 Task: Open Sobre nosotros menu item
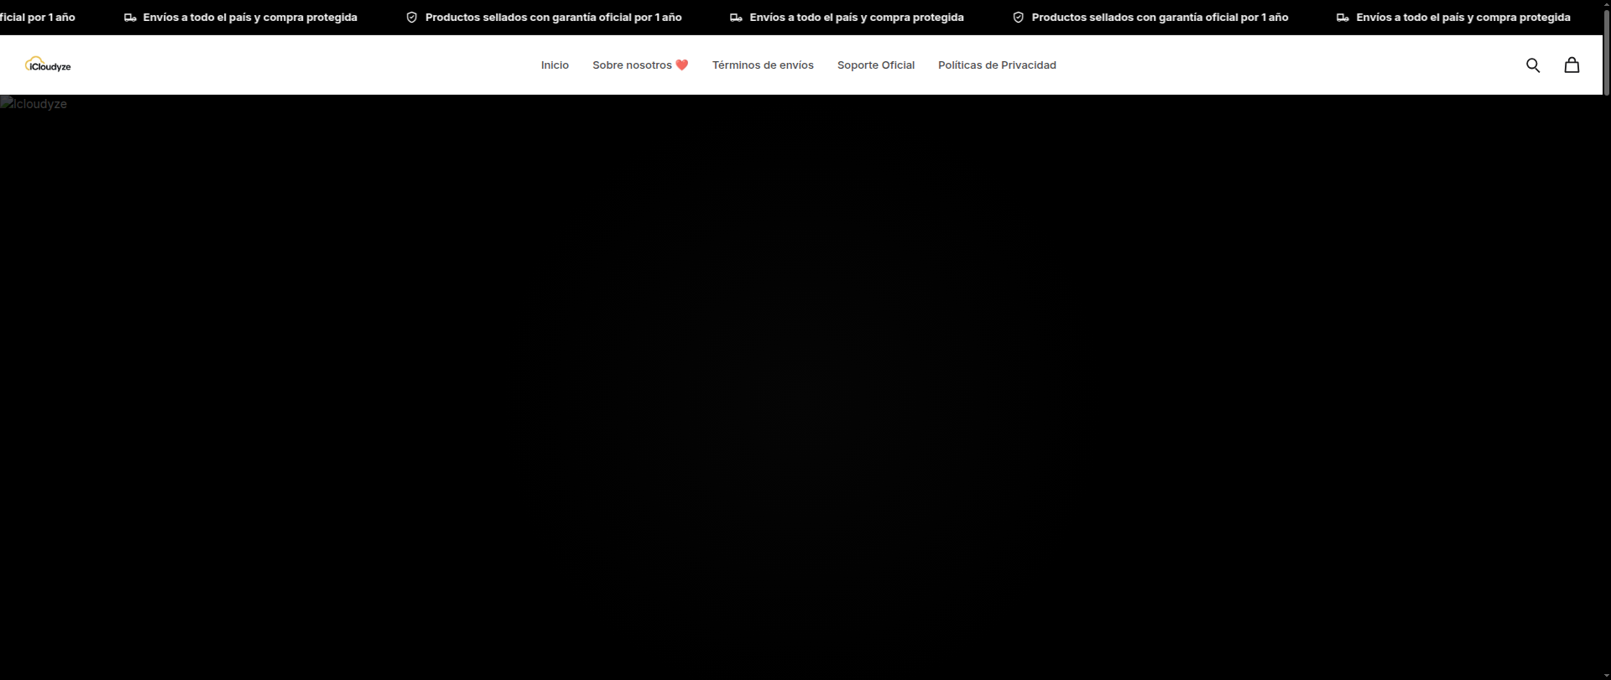(640, 65)
